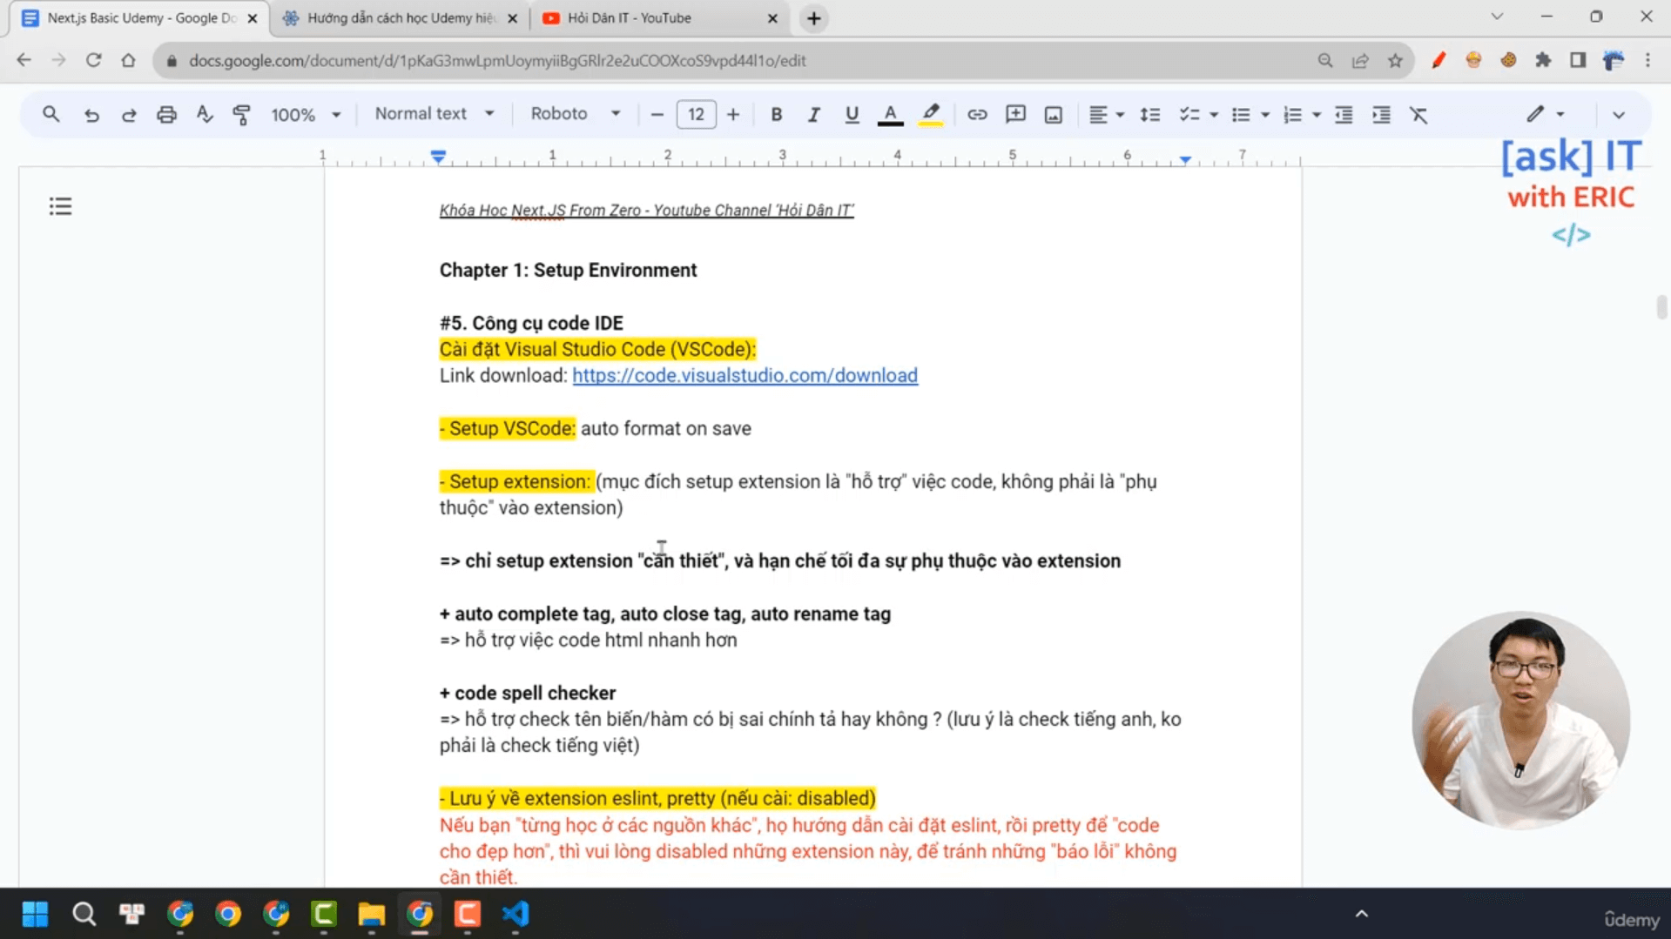Open the tab search chevron
This screenshot has height=939, width=1671.
click(1497, 17)
